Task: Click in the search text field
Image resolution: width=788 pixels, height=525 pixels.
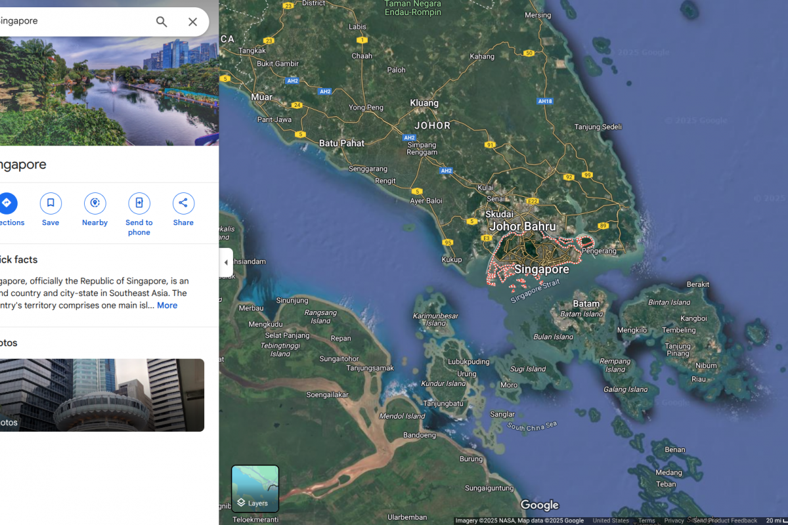Action: click(72, 22)
